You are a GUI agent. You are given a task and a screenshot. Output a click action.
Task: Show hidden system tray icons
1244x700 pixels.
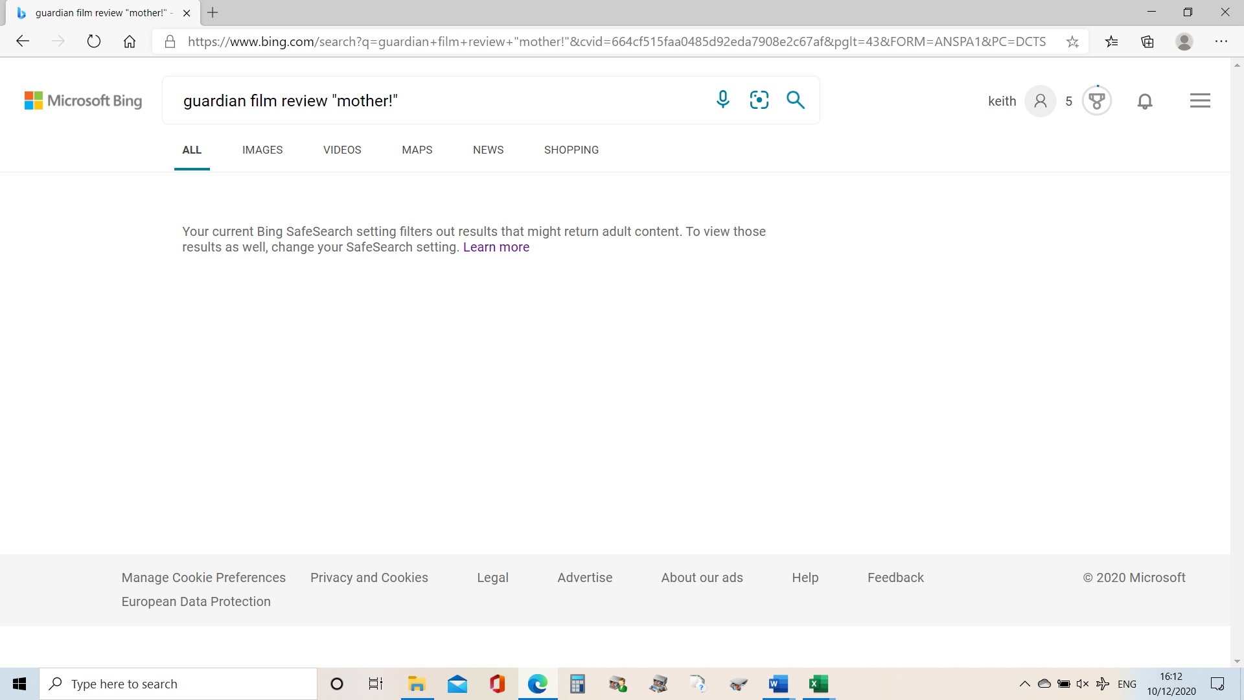[1025, 684]
